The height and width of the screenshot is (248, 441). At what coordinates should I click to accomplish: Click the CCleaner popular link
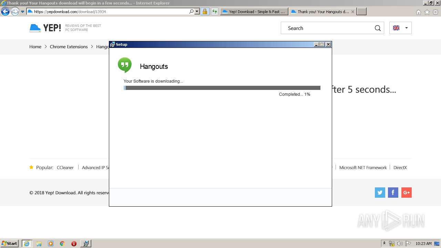tap(65, 167)
